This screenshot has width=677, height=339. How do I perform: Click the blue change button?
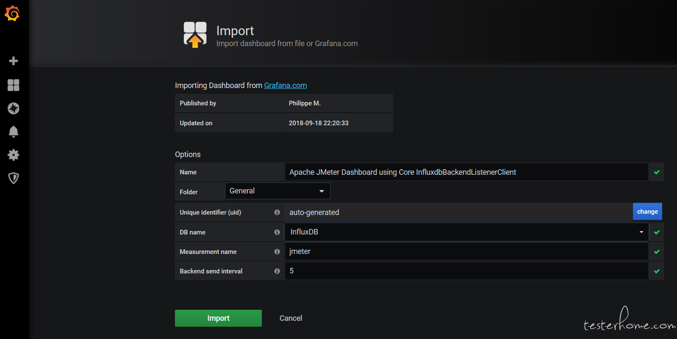tap(647, 212)
